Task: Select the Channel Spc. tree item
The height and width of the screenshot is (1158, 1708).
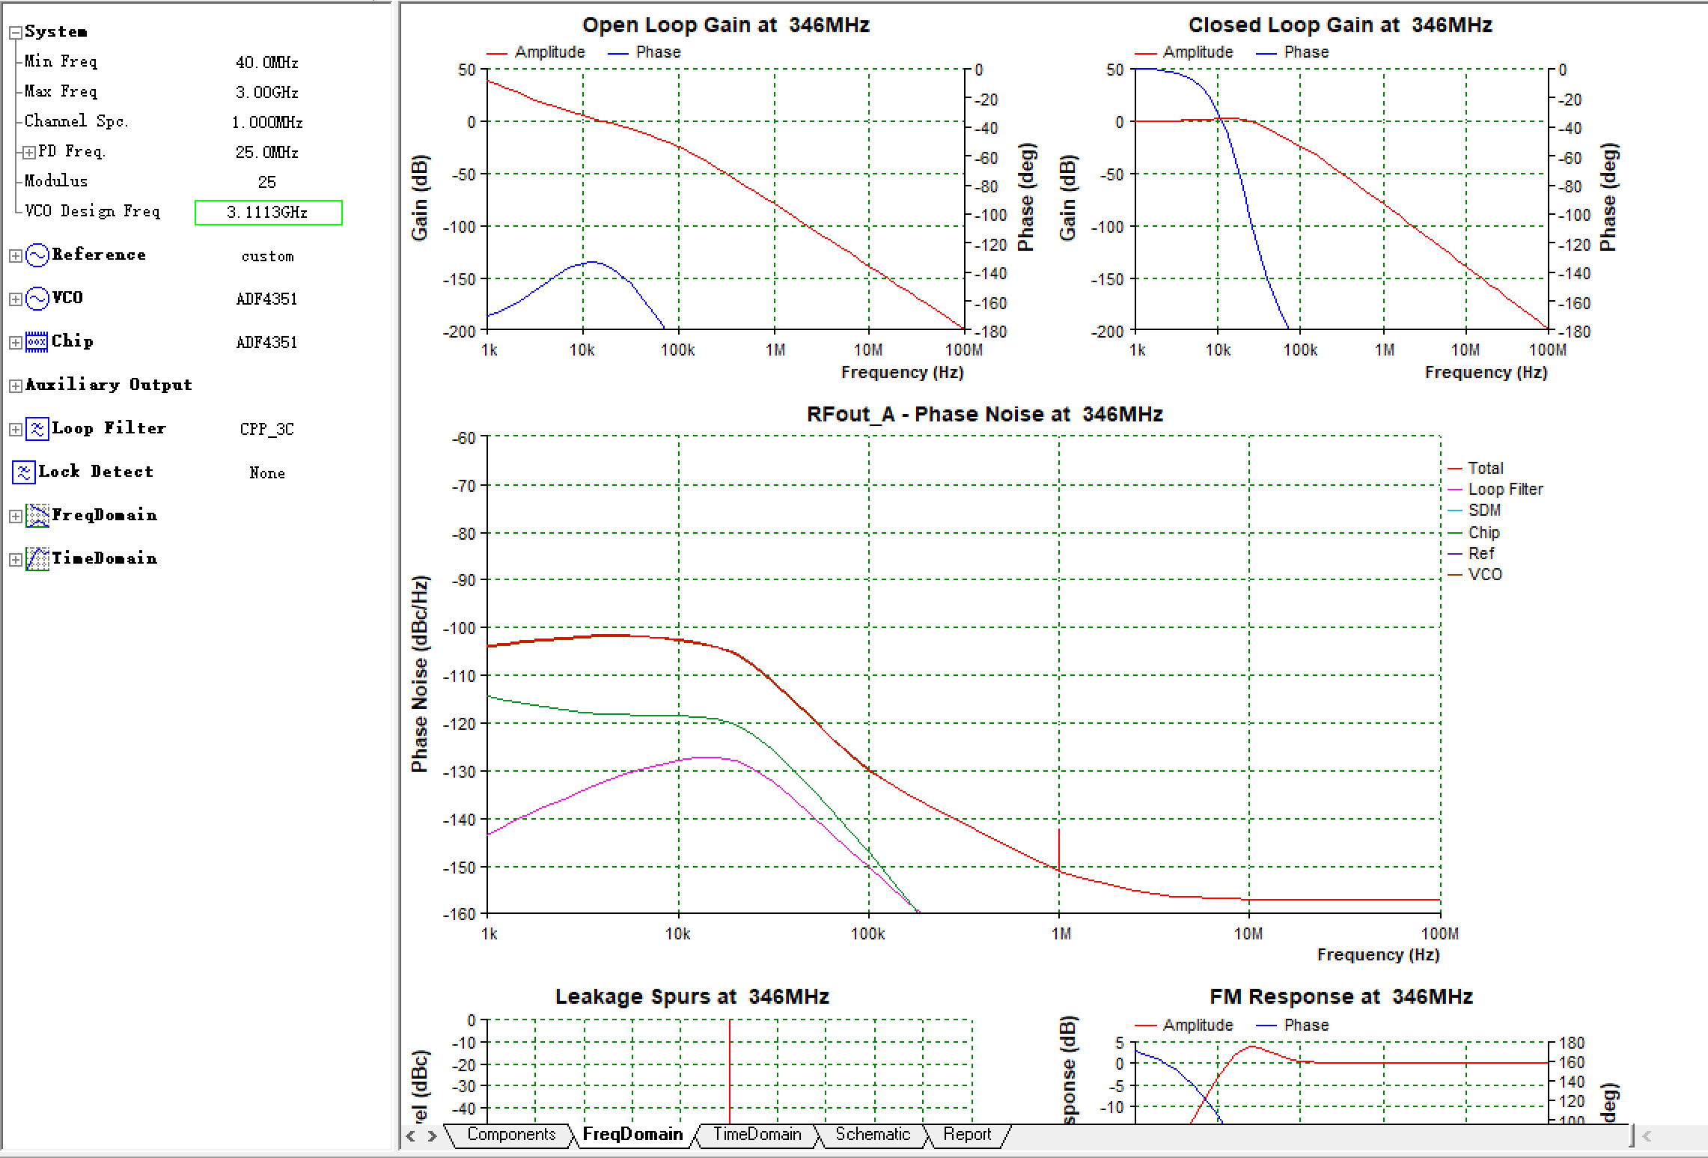Action: 76,121
